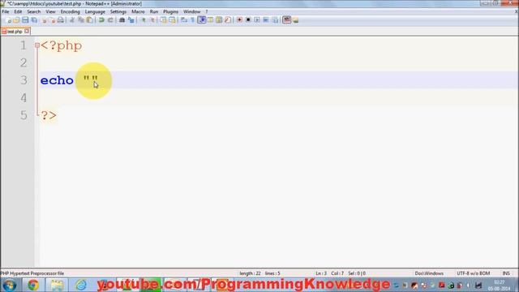The image size is (519, 292).
Task: Open the Document Map toolbar icon
Action: (219, 20)
